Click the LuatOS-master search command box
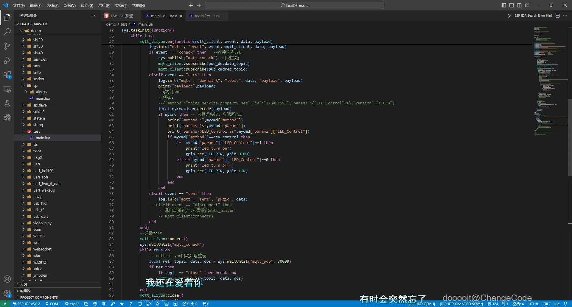 tap(294, 5)
